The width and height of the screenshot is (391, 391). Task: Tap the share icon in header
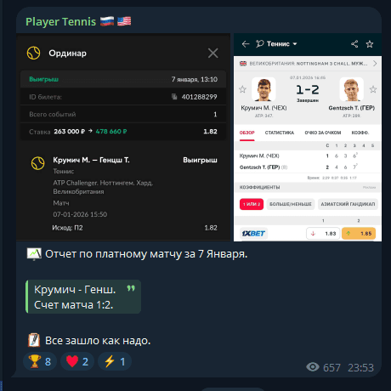[x=354, y=44]
